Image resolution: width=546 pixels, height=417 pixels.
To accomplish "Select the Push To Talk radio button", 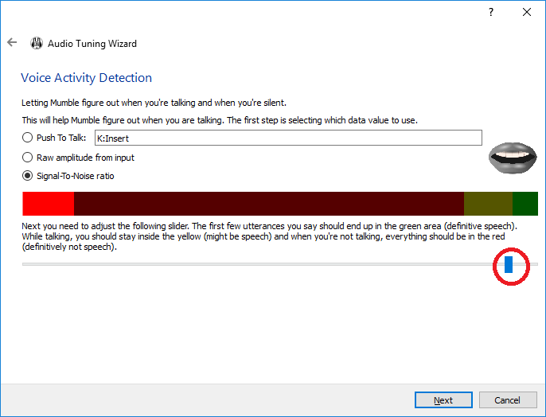I will click(x=28, y=138).
